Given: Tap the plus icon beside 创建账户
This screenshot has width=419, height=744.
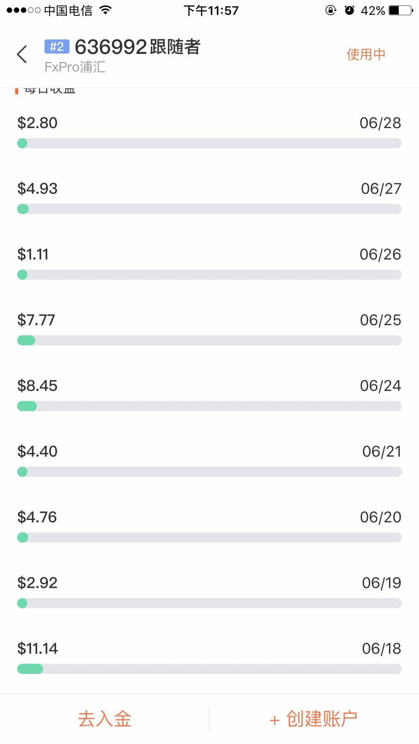Looking at the screenshot, I should coord(275,720).
